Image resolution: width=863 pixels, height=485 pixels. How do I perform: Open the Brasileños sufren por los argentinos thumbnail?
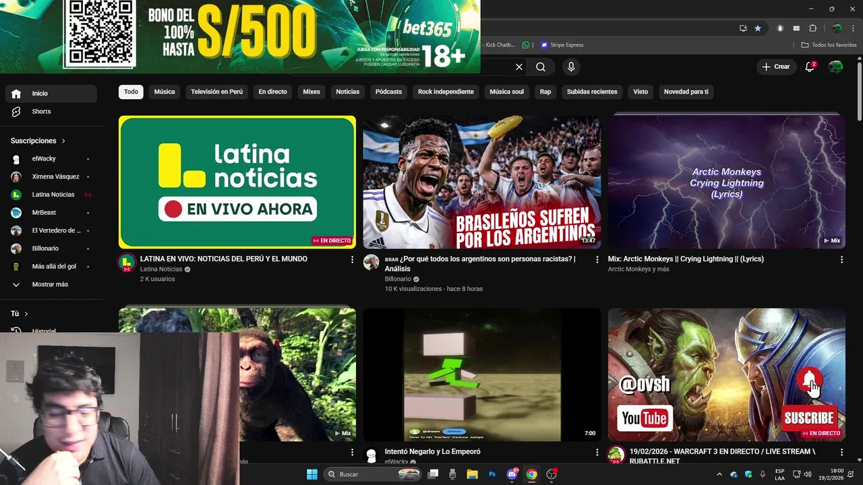(x=481, y=182)
